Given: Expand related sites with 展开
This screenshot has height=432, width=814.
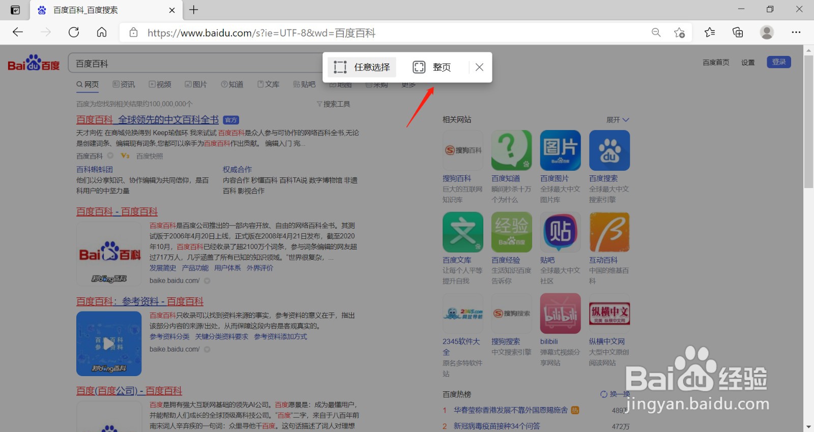Looking at the screenshot, I should click(618, 120).
